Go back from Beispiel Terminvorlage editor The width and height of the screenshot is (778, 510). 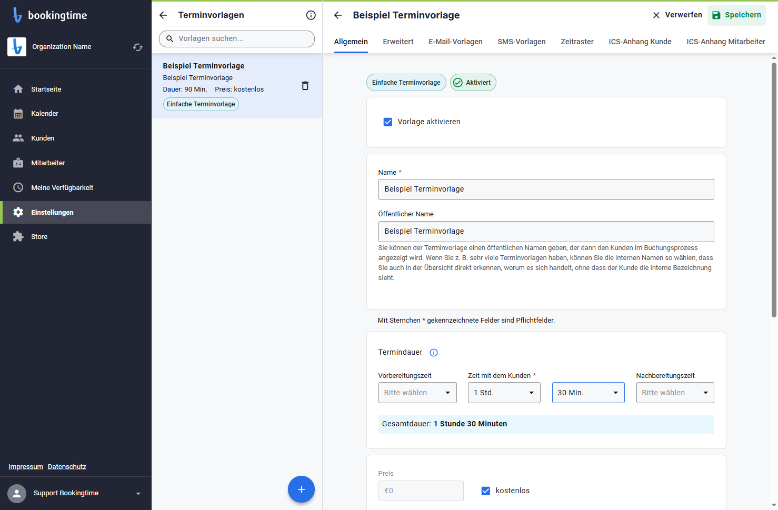(x=338, y=15)
